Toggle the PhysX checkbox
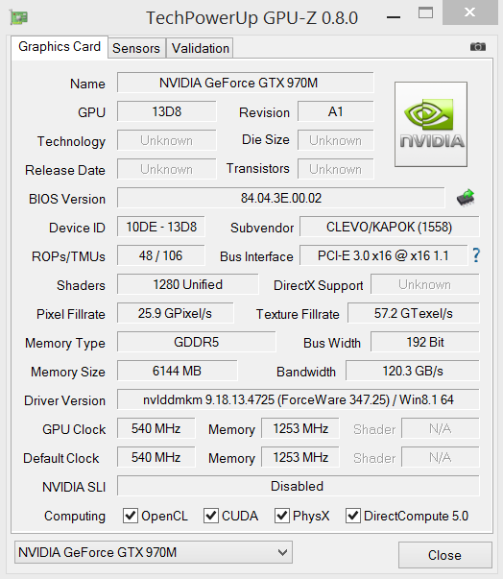Image resolution: width=503 pixels, height=579 pixels. [282, 516]
